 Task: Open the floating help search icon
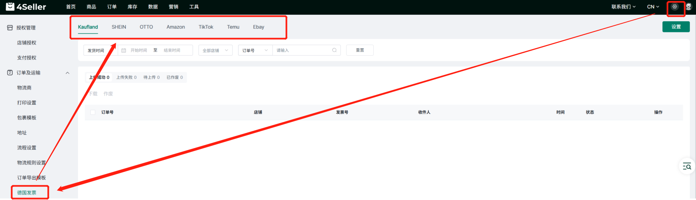[687, 166]
